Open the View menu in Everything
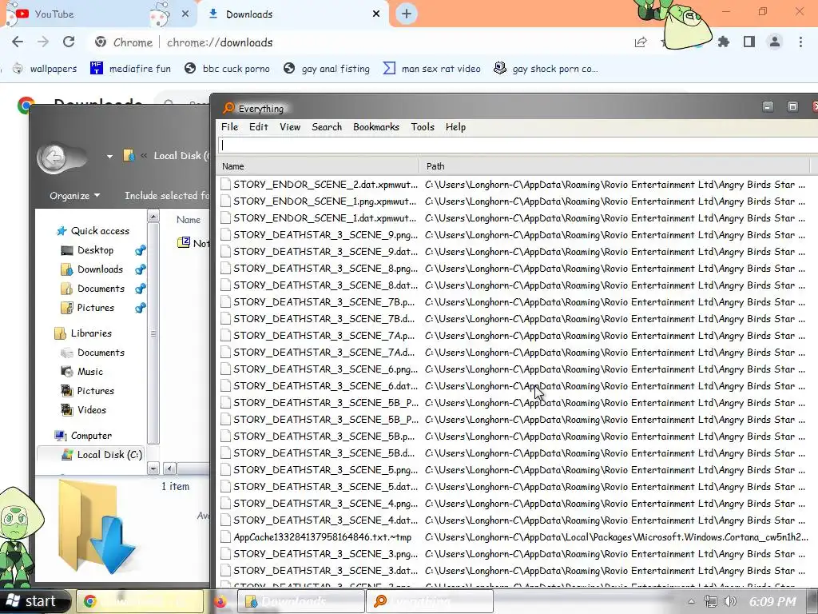The width and height of the screenshot is (818, 614). tap(290, 127)
